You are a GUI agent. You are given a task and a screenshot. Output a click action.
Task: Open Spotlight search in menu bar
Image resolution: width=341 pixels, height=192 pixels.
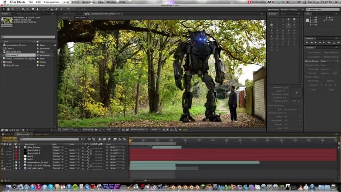pos(336,2)
